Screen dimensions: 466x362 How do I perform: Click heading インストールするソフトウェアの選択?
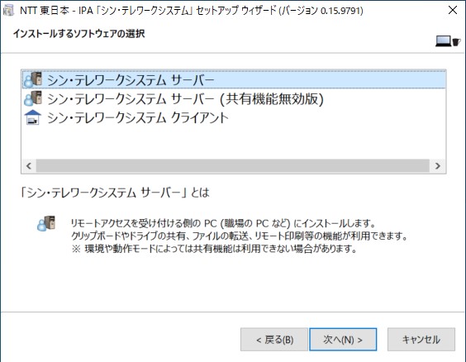tap(78, 34)
